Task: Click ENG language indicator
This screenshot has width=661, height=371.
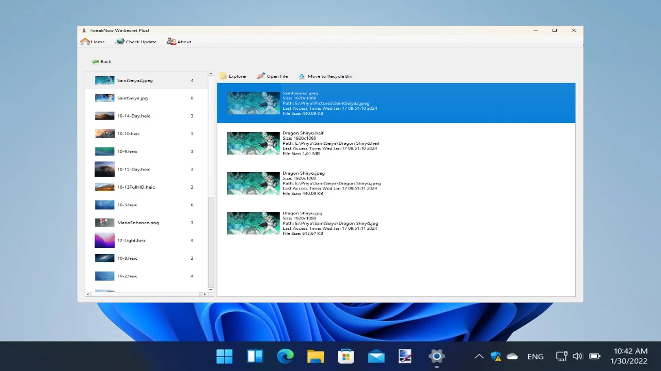Action: point(536,356)
